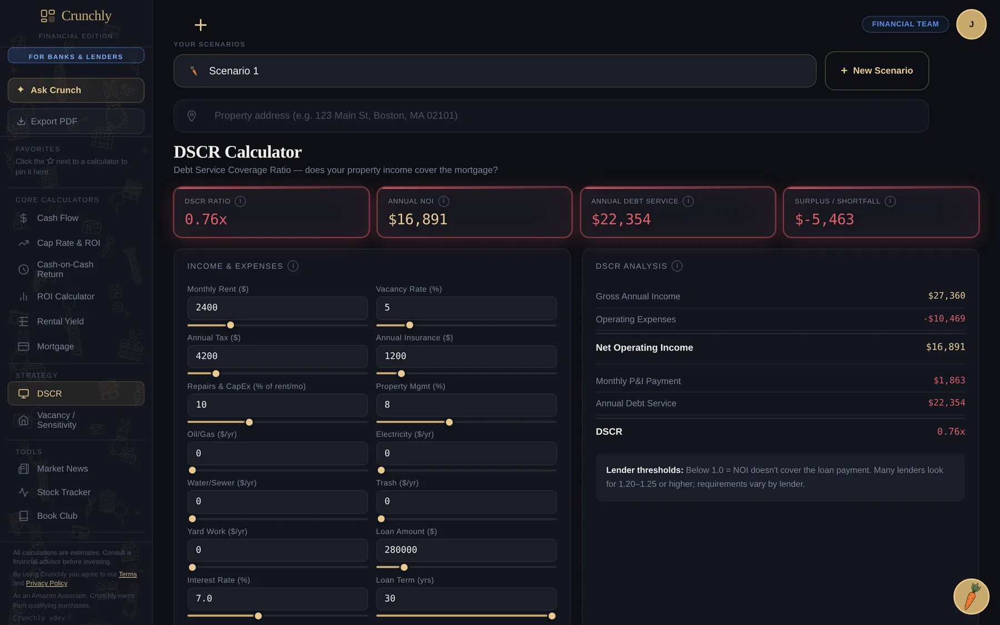The width and height of the screenshot is (1000, 625).
Task: Open Mortgage calculator
Action: coord(76,346)
